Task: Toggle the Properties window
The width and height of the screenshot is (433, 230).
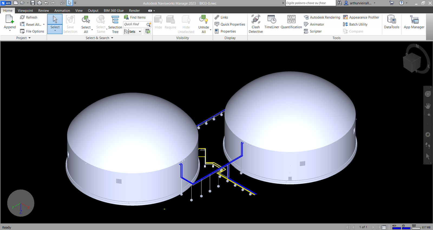Action: tap(225, 31)
